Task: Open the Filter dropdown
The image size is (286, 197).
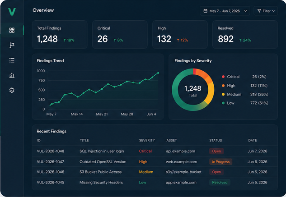Action: click(266, 11)
